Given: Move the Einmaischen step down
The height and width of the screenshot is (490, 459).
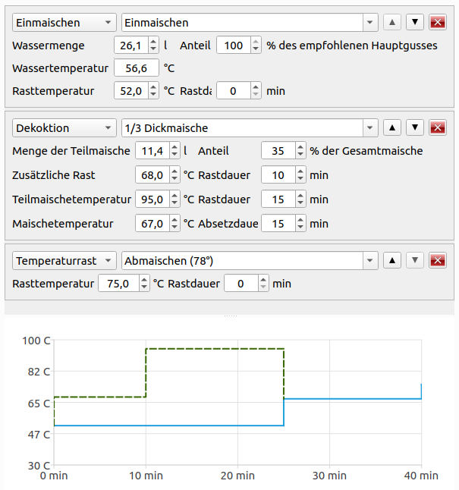Looking at the screenshot, I should click(x=415, y=23).
